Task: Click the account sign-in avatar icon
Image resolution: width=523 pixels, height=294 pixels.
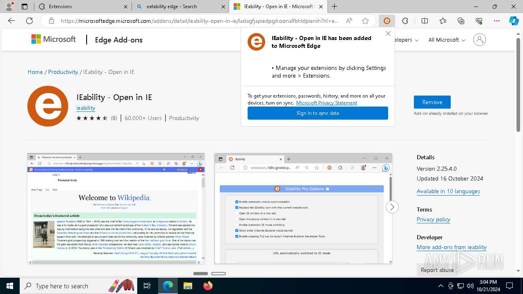Action: 480,40
